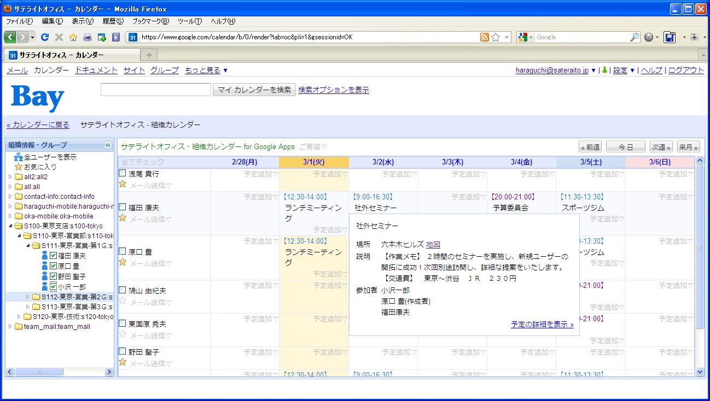Collapse the 組織情報・グループ side panel
710x401 pixels.
(x=108, y=145)
